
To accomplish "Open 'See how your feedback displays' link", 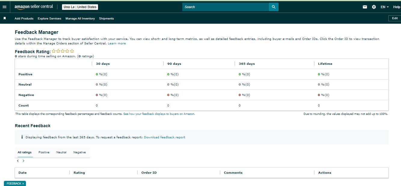I will (x=159, y=114).
